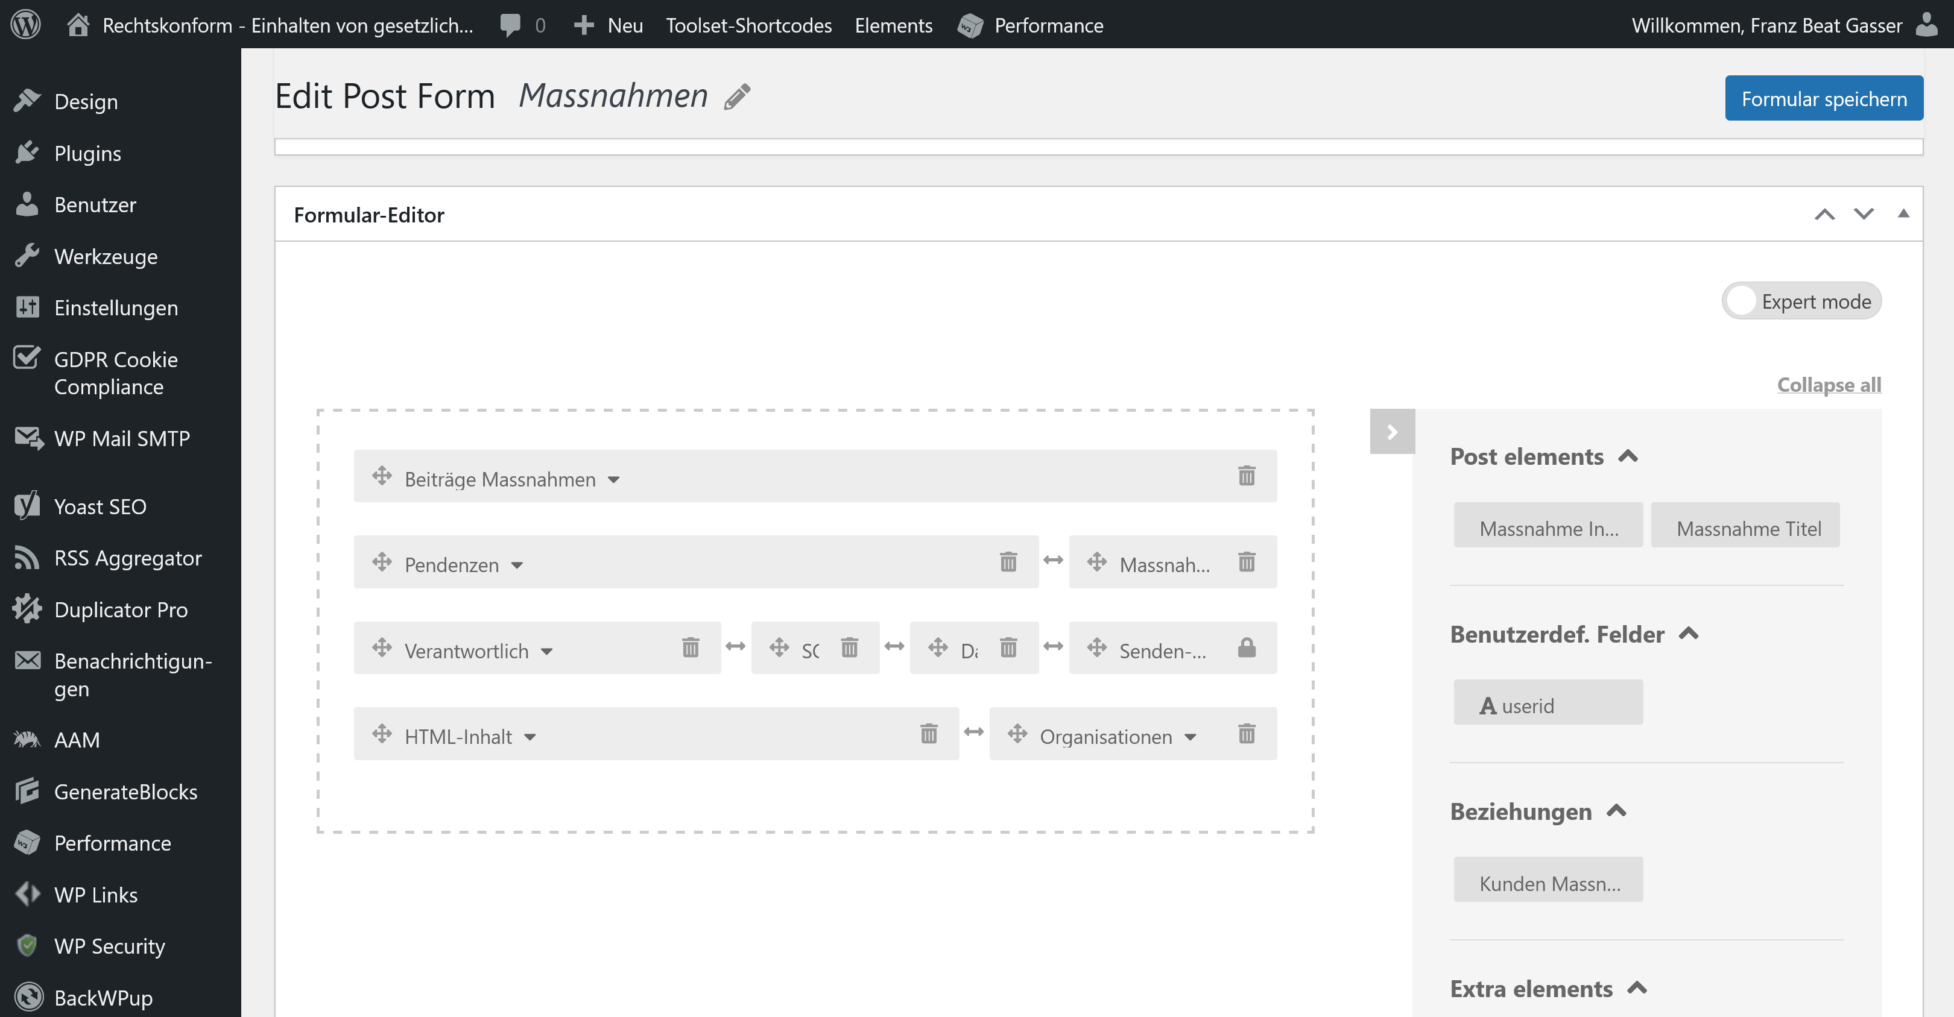The width and height of the screenshot is (1954, 1017).
Task: Click the Performance cube icon in admin bar
Action: click(x=970, y=25)
